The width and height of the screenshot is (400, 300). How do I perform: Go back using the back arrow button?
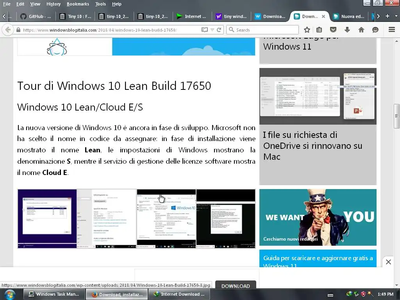8,30
